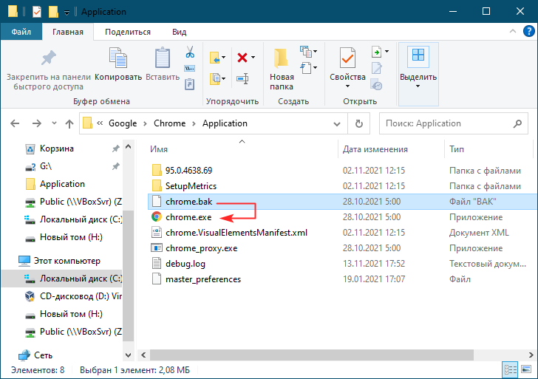Screen dimensions: 538x379
Task: Click the horizontal scrollbar in file list
Action: coord(312,355)
